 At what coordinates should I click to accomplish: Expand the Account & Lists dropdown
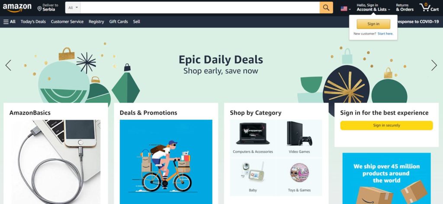[x=373, y=8]
